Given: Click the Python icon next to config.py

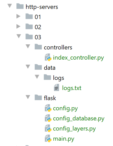Looking at the screenshot, I should click(48, 108).
